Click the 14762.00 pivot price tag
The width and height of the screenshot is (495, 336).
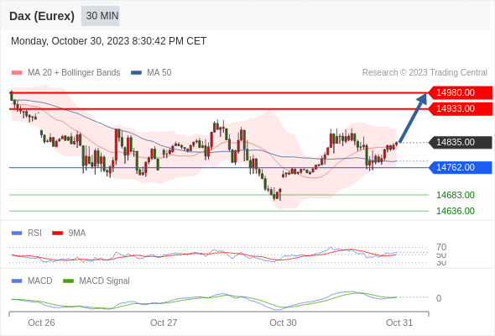point(461,167)
